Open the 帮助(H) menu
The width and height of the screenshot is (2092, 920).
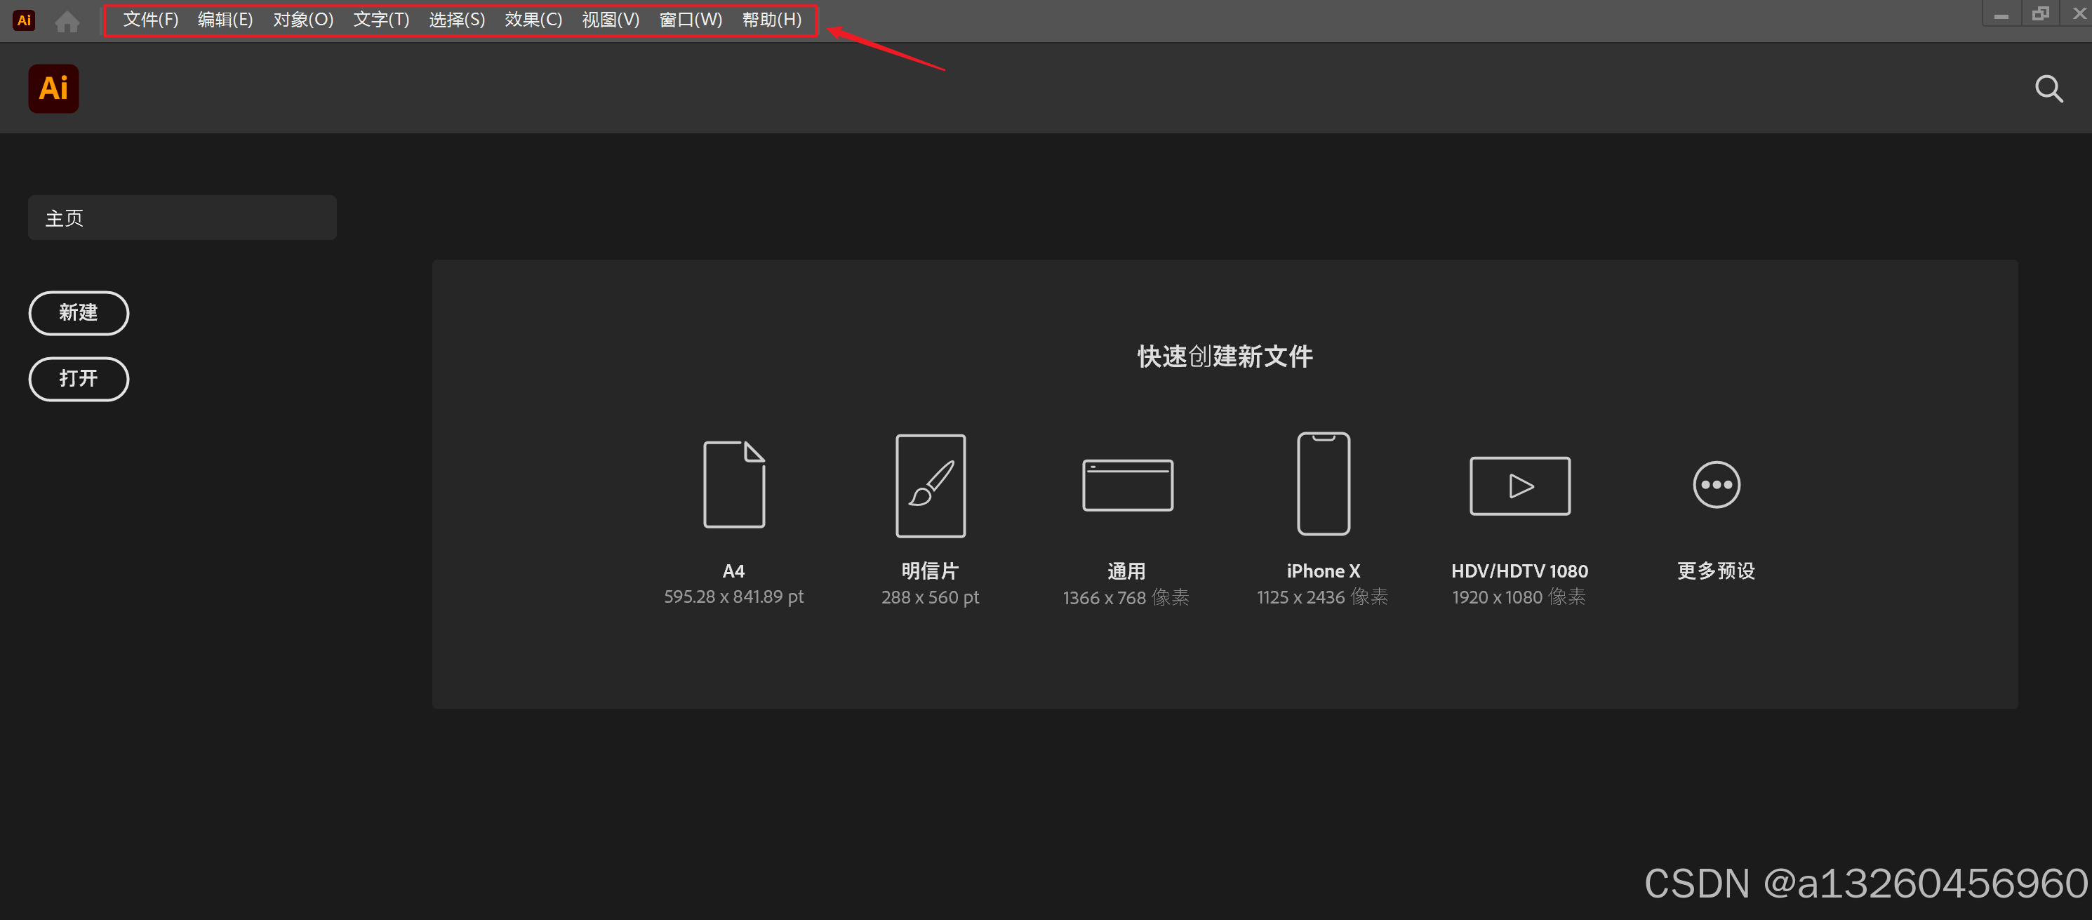(x=771, y=20)
